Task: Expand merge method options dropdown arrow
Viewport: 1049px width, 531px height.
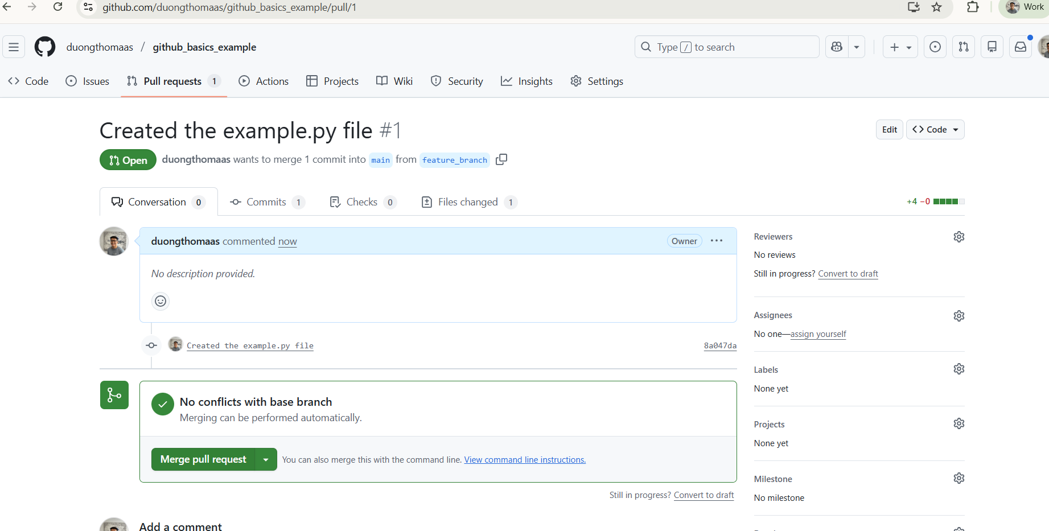Action: pos(266,459)
